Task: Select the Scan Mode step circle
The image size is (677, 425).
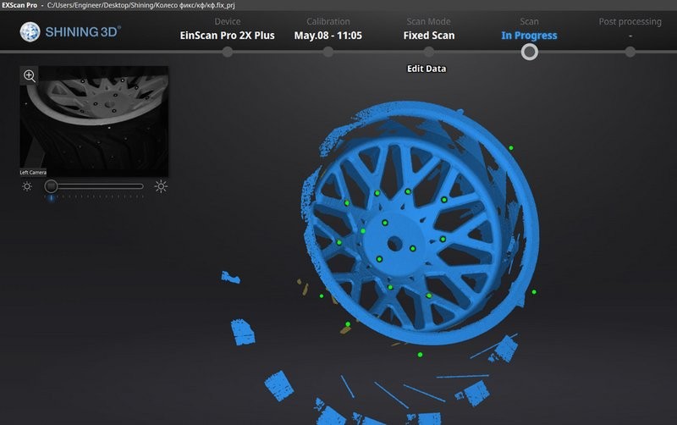Action: click(x=428, y=52)
